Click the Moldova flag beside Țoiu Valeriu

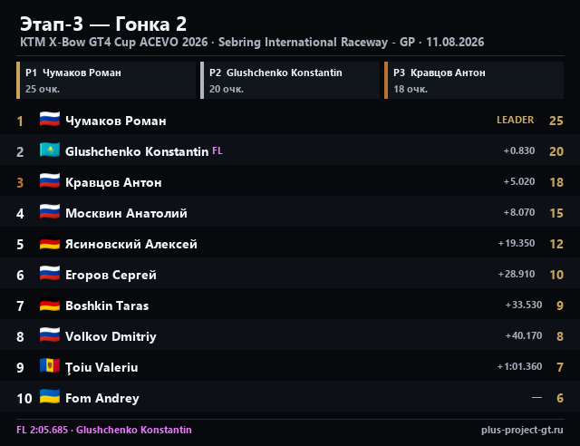coord(50,366)
